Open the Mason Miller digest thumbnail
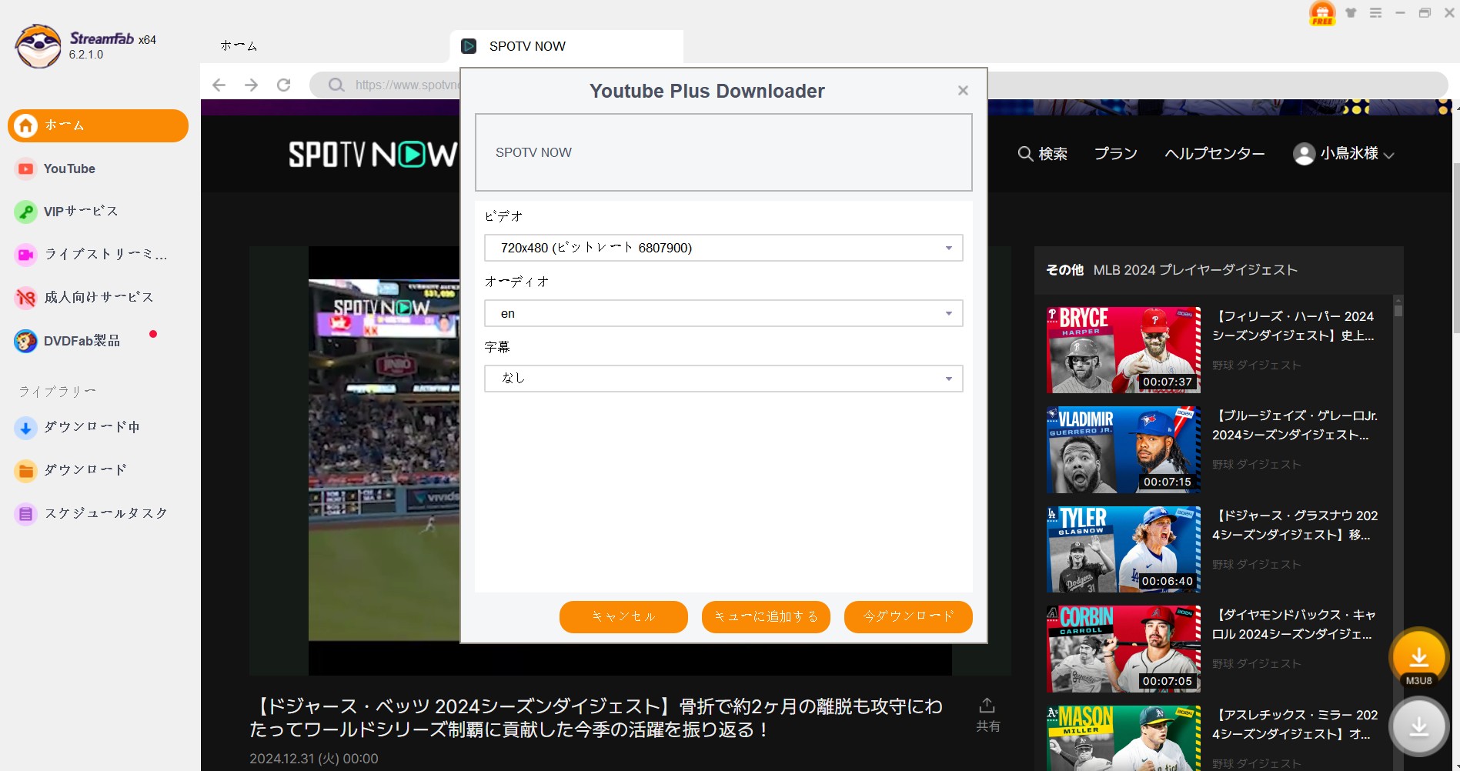This screenshot has height=771, width=1460. (x=1123, y=739)
